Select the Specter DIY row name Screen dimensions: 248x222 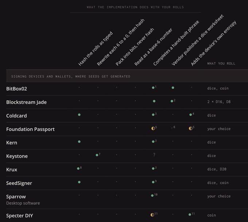click(20, 215)
